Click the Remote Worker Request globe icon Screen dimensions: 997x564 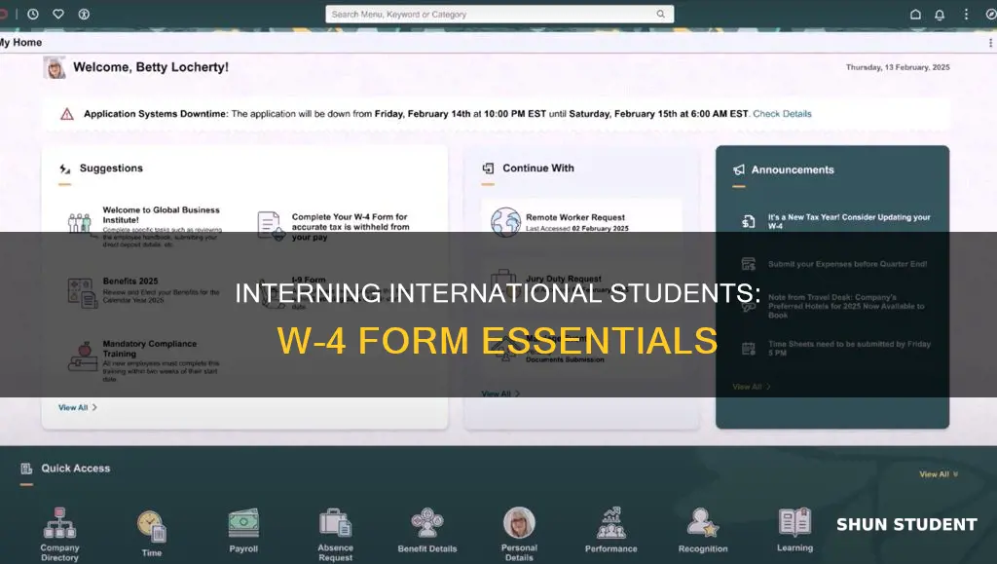505,222
